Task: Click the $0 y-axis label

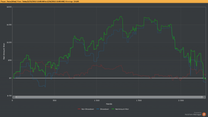Action: (10, 78)
